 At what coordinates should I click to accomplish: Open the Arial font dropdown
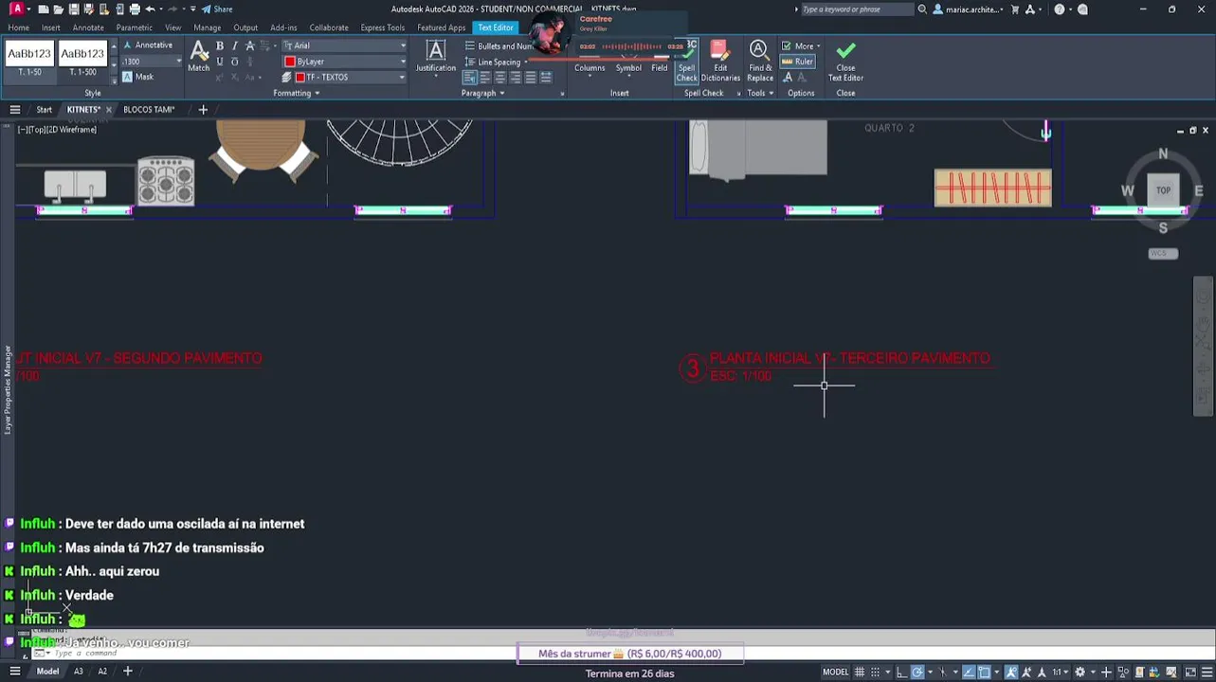click(x=344, y=45)
